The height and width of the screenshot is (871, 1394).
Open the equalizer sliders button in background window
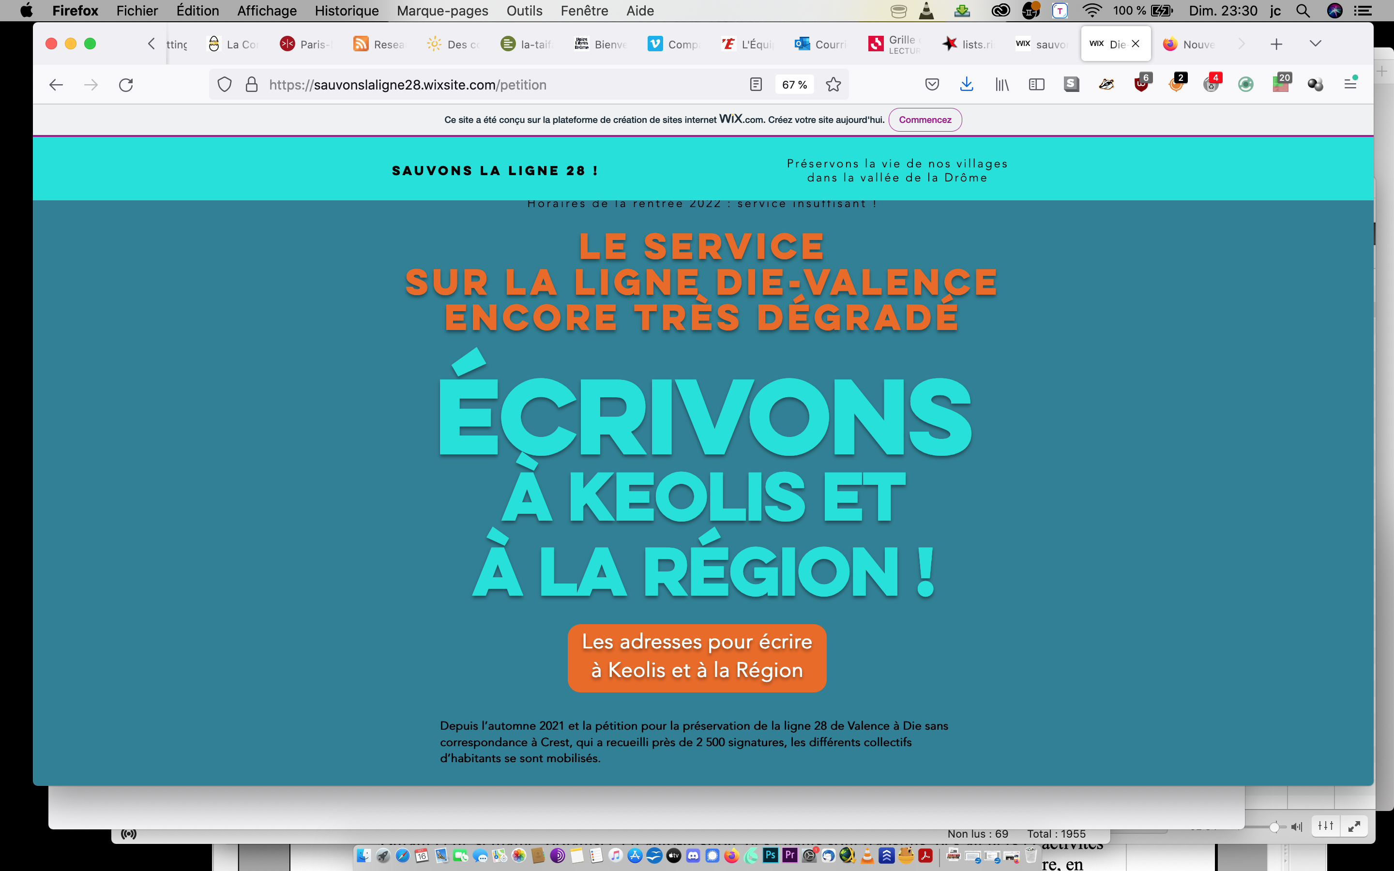pos(1326,826)
